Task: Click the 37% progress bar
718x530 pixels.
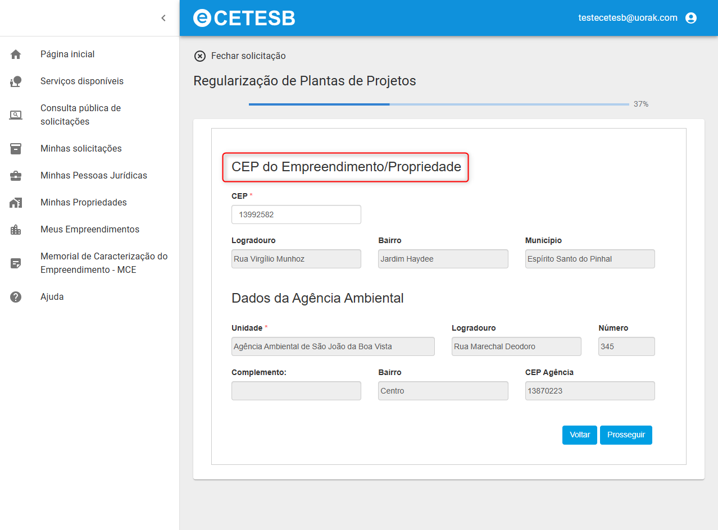Action: click(x=439, y=104)
